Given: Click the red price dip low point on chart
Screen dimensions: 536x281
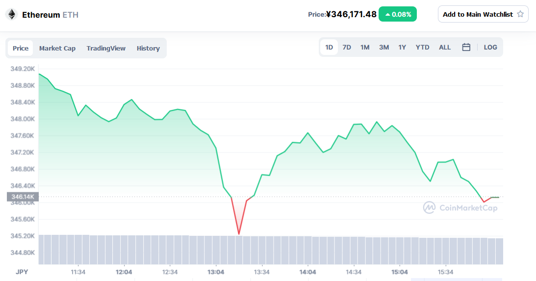Looking at the screenshot, I should coord(239,233).
